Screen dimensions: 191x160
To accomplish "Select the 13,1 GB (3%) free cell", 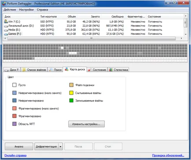I will pyautogui.click(x=116, y=30).
